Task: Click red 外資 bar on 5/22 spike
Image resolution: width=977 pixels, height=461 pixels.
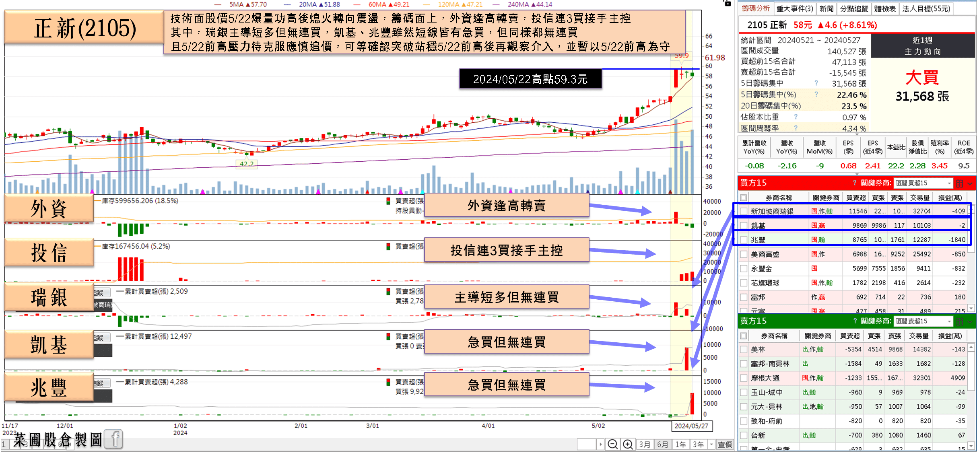Action: tap(676, 217)
